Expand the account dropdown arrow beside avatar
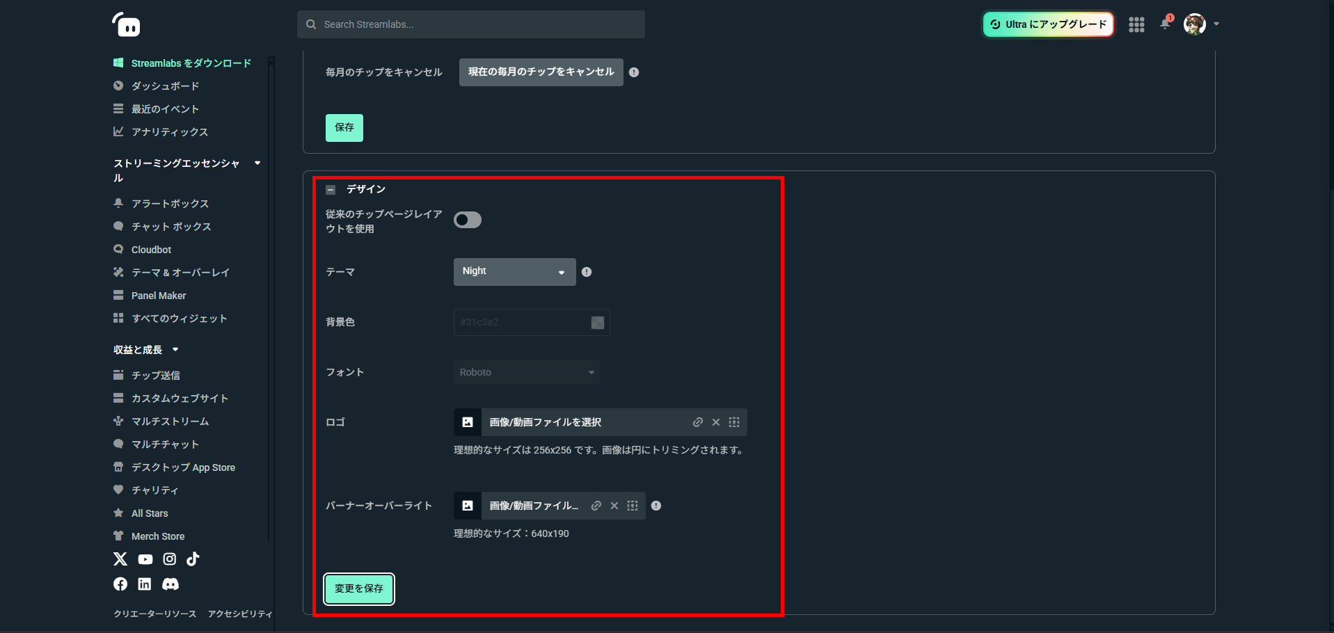 coord(1216,24)
